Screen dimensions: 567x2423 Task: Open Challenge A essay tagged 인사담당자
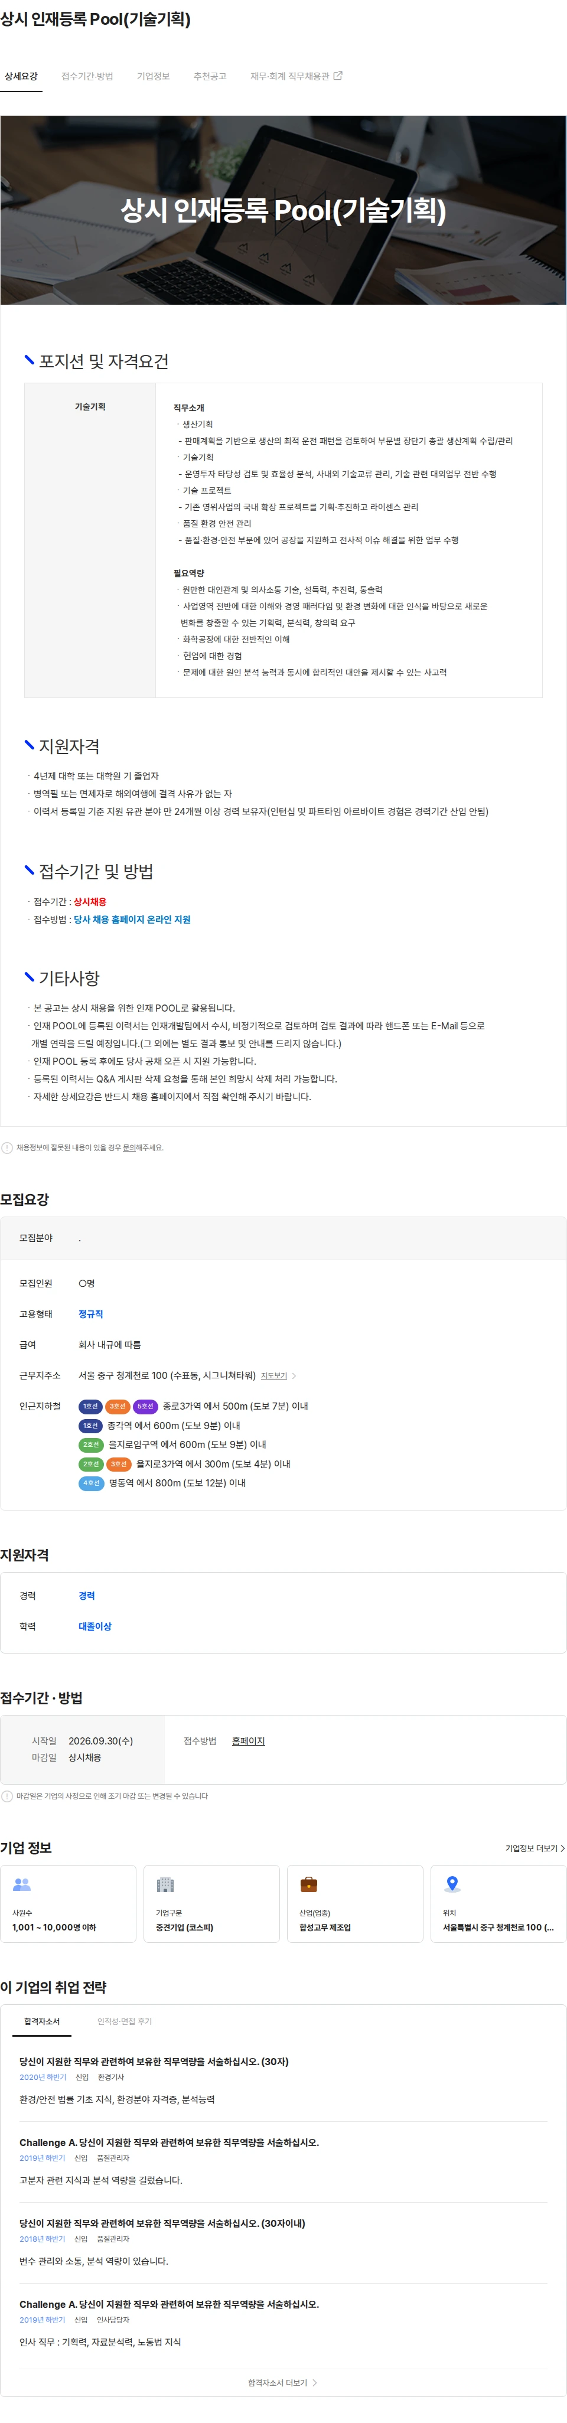point(170,2304)
